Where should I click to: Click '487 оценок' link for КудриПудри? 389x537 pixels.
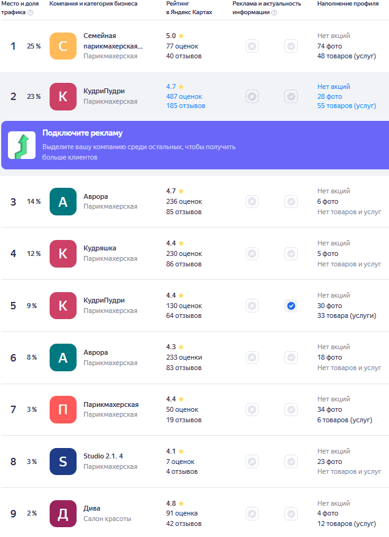pos(184,96)
